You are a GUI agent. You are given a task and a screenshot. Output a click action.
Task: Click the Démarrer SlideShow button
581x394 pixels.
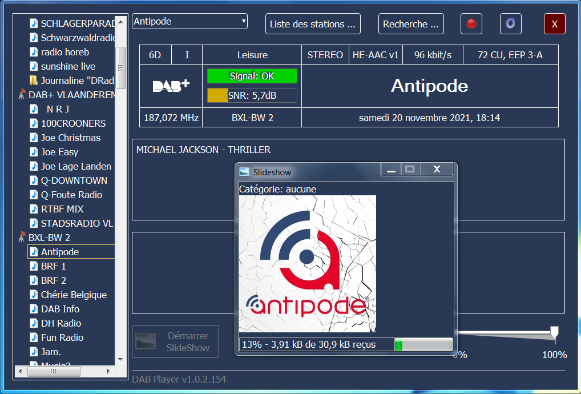coord(175,341)
